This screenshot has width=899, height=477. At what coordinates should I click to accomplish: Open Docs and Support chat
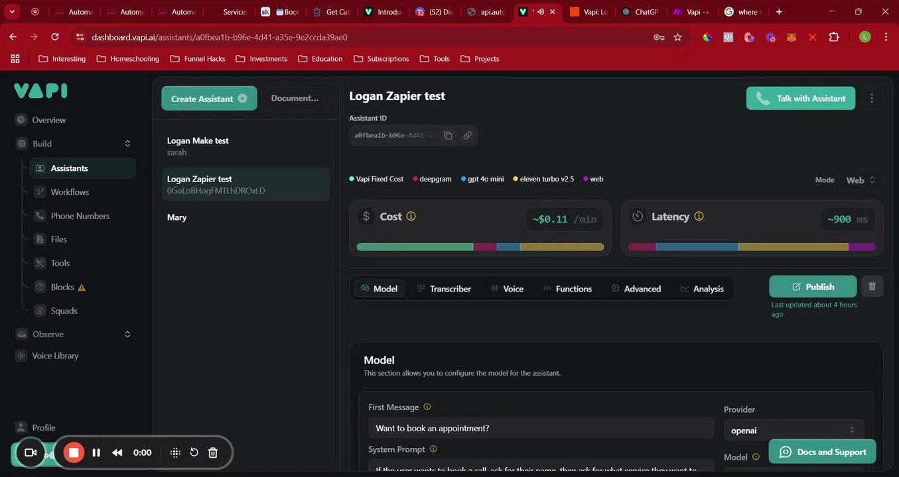(822, 452)
